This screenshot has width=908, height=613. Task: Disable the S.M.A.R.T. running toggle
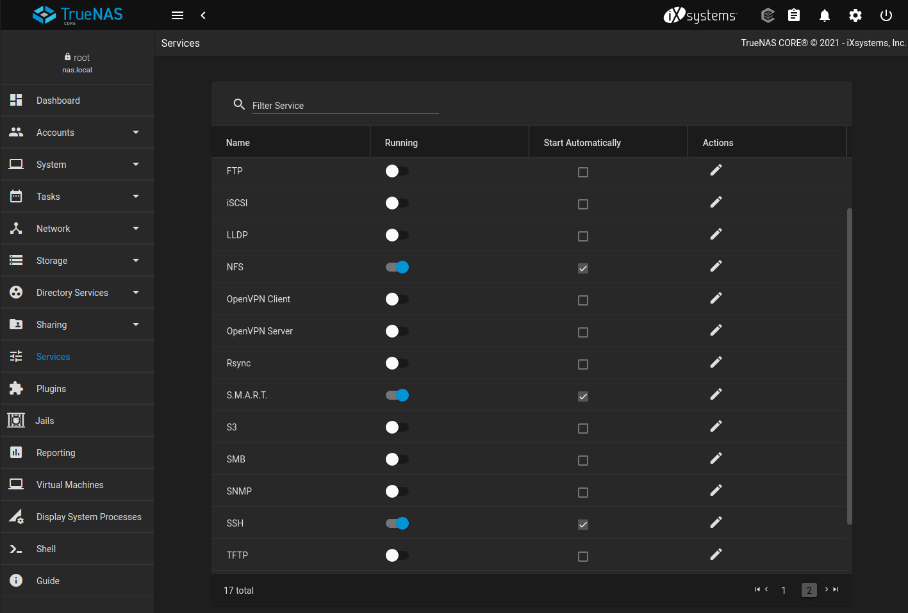[397, 395]
